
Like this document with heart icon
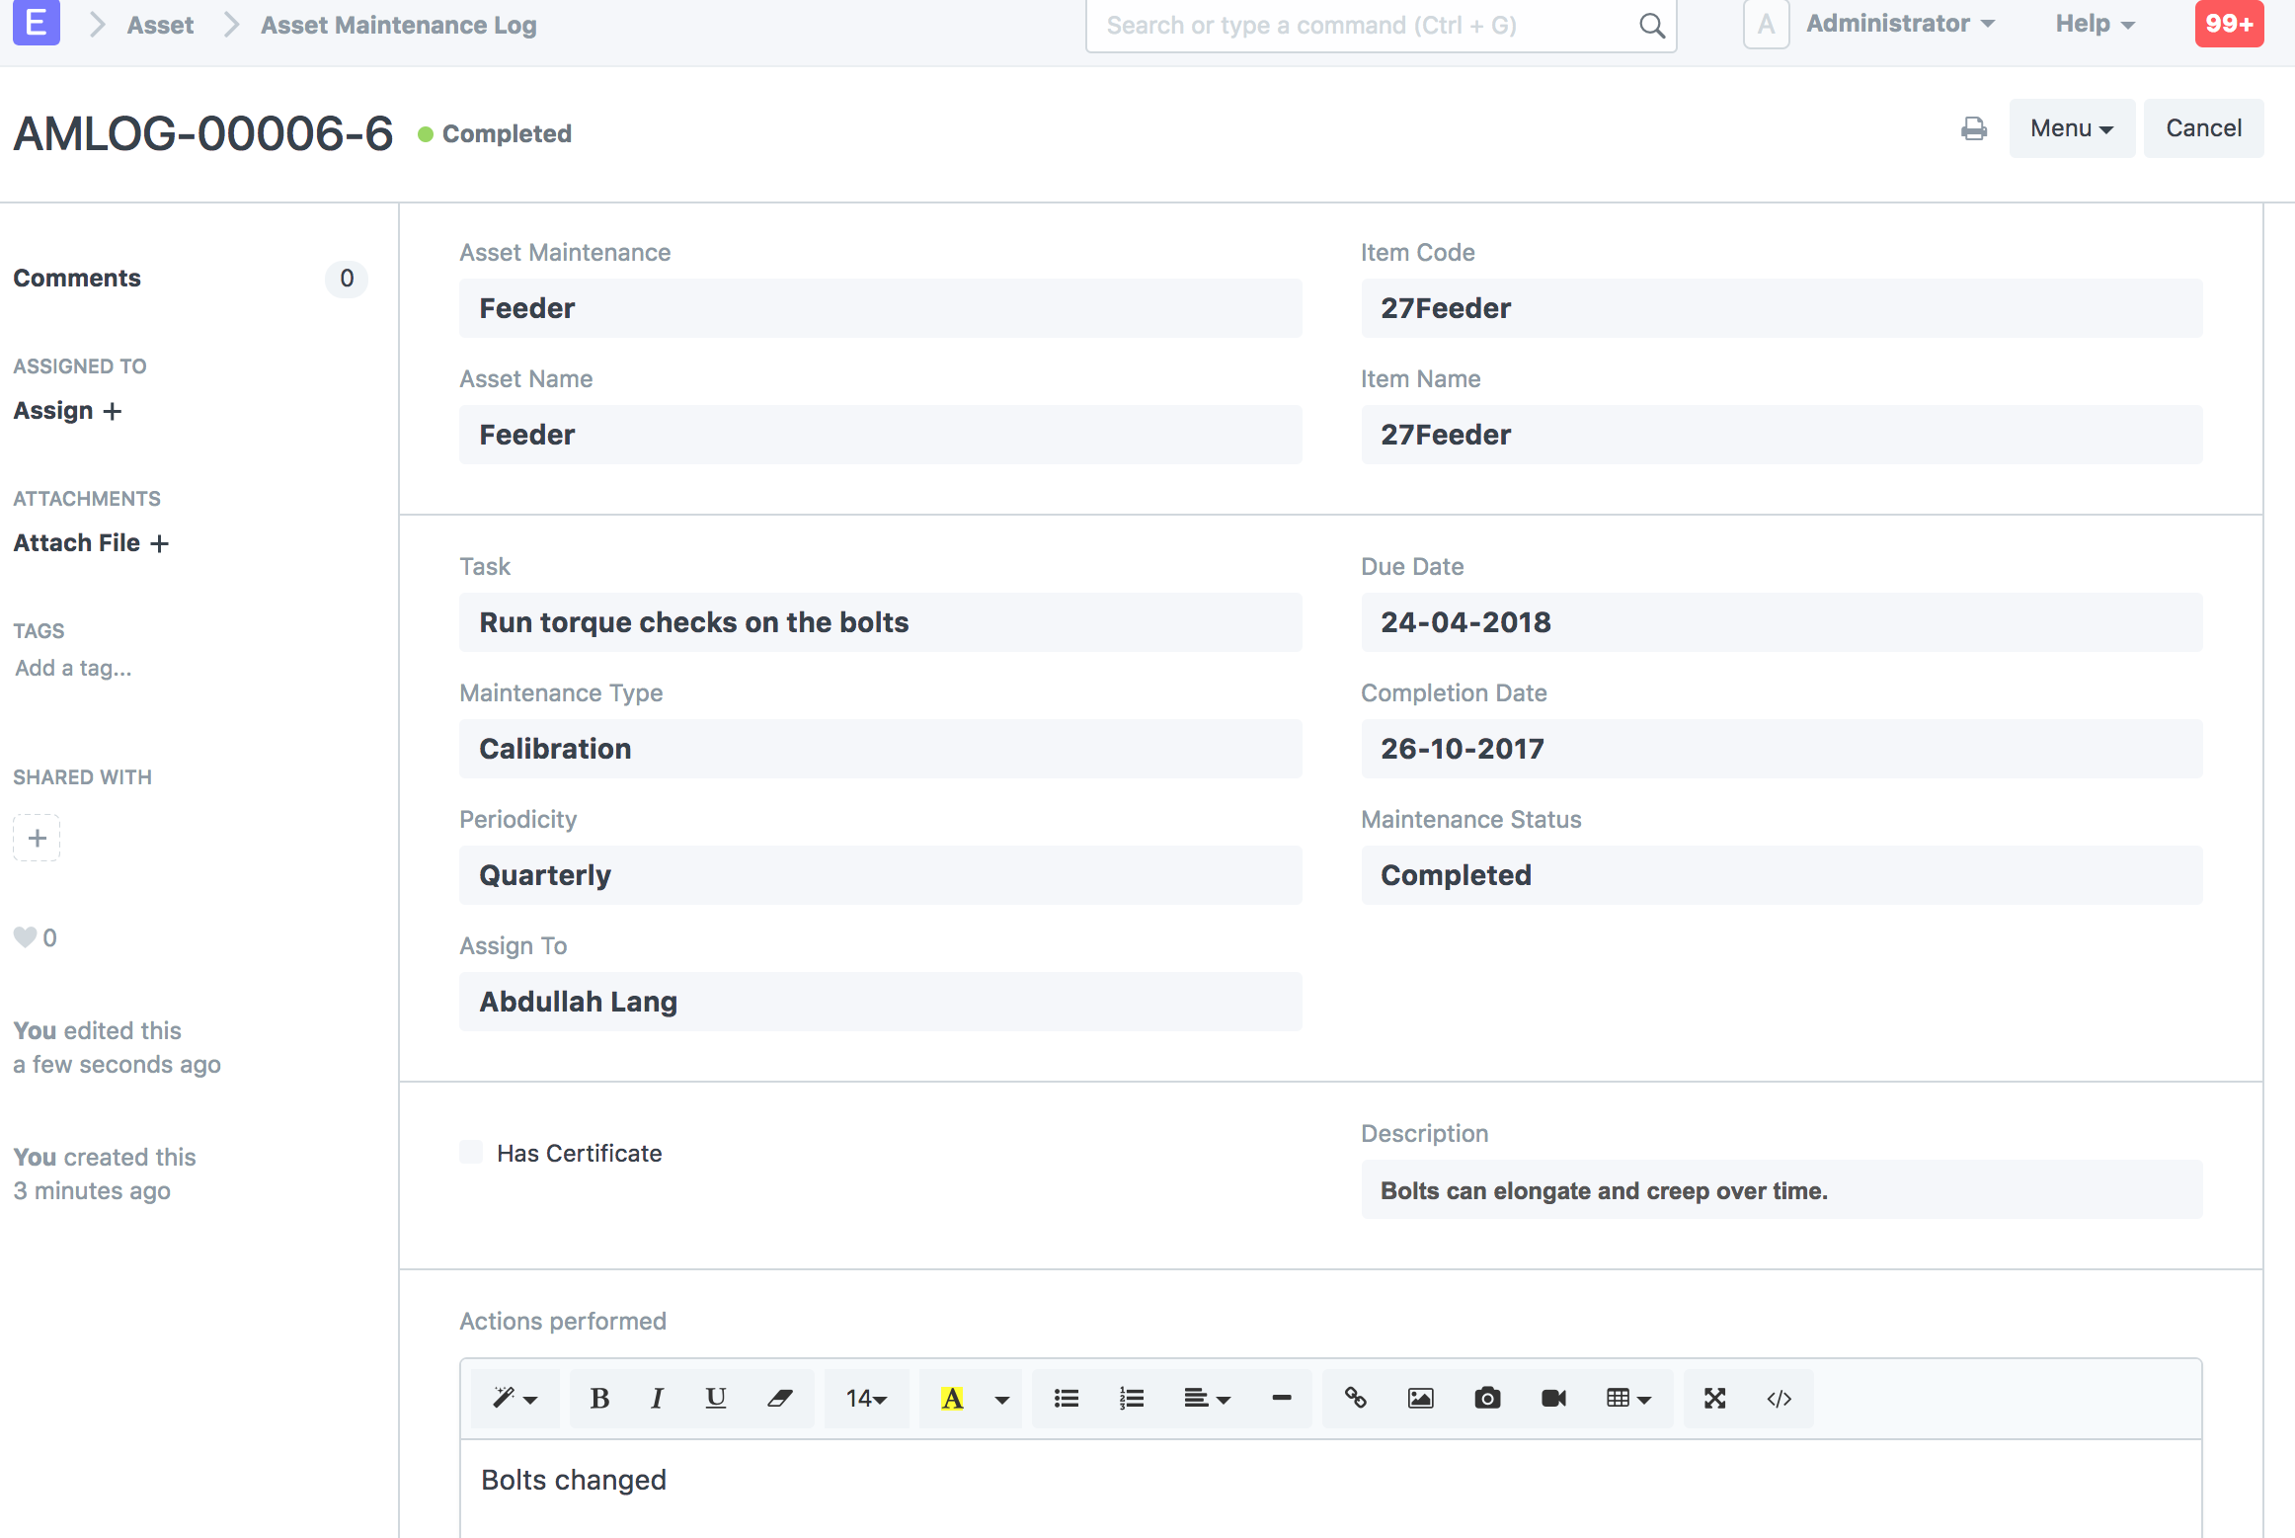(25, 937)
